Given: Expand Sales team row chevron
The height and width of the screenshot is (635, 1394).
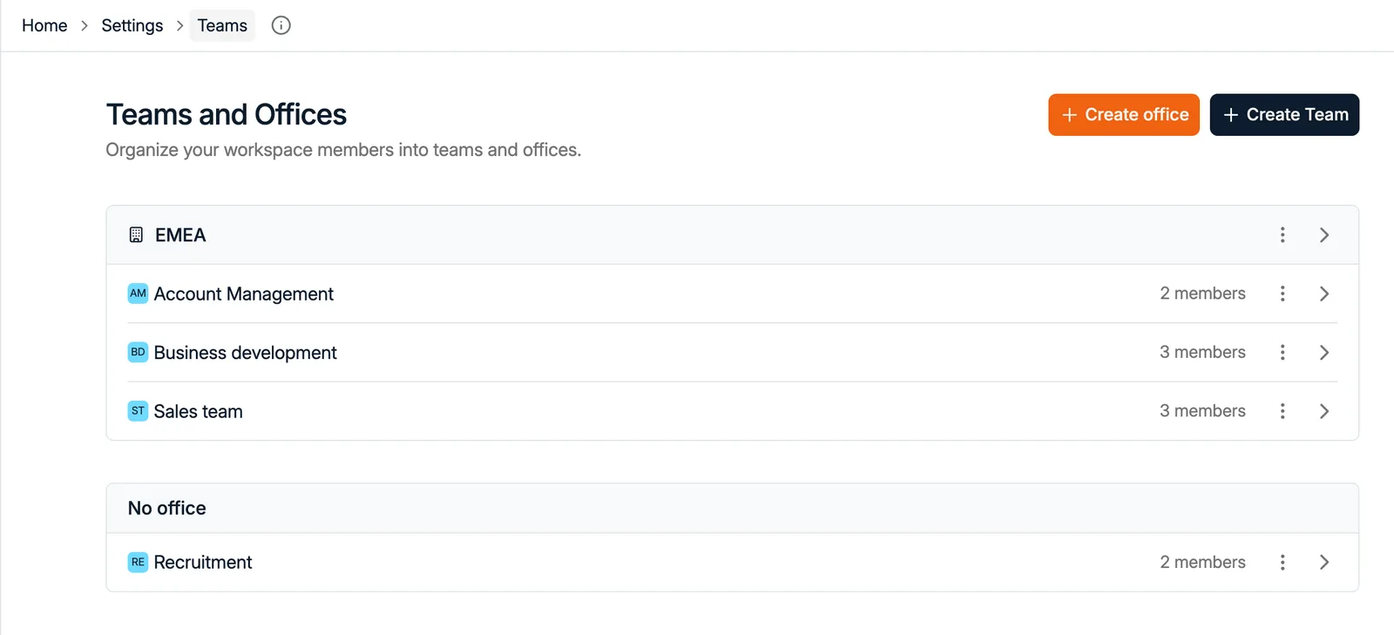Looking at the screenshot, I should [x=1324, y=411].
